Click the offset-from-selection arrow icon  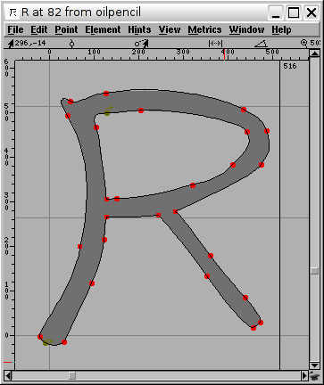click(142, 44)
